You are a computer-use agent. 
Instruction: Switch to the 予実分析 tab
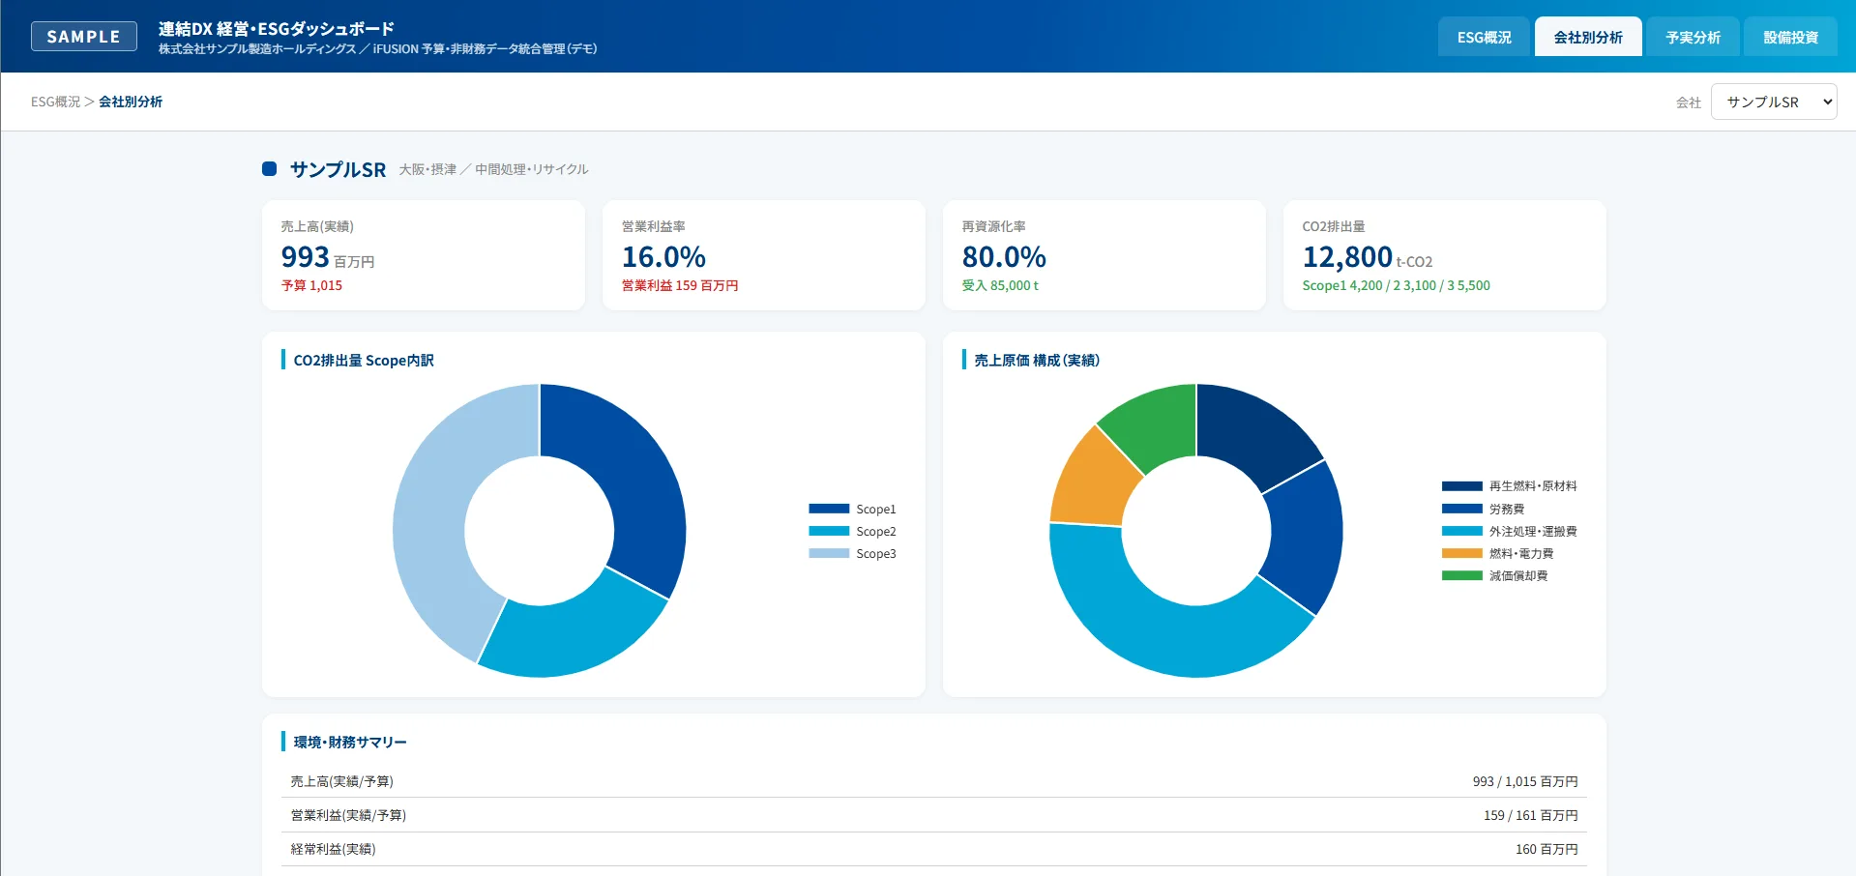click(x=1693, y=37)
